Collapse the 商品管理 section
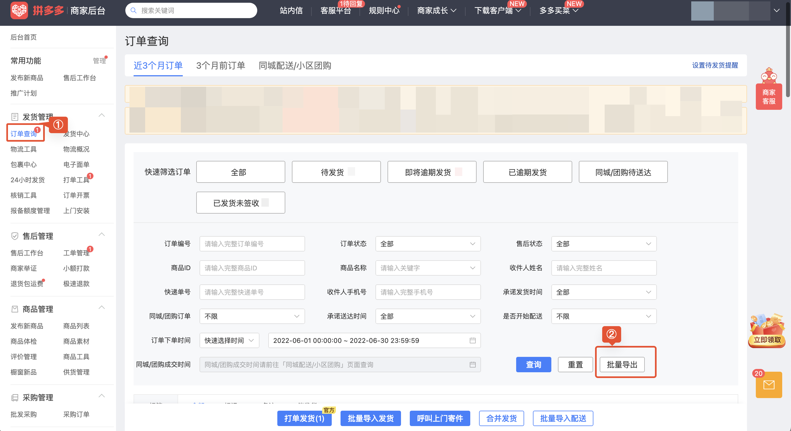The width and height of the screenshot is (791, 431). point(102,307)
